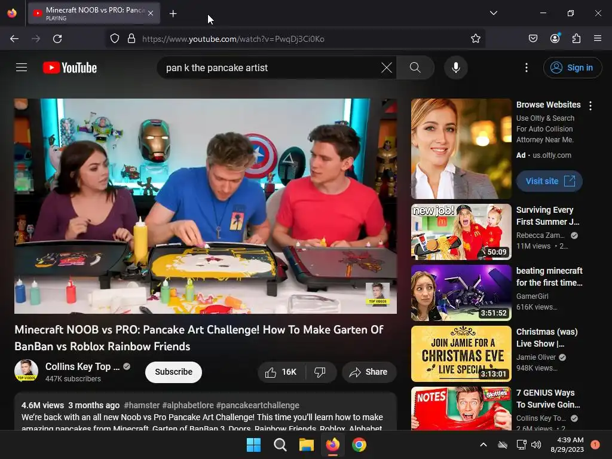Viewport: 612px width, 459px height.
Task: Go back in browser history
Action: 14,39
